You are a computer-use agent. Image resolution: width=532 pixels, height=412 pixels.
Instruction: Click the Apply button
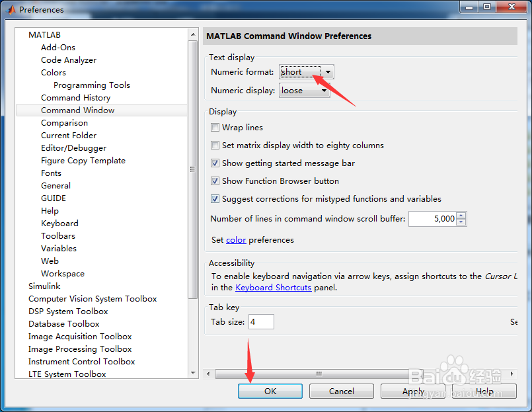412,391
